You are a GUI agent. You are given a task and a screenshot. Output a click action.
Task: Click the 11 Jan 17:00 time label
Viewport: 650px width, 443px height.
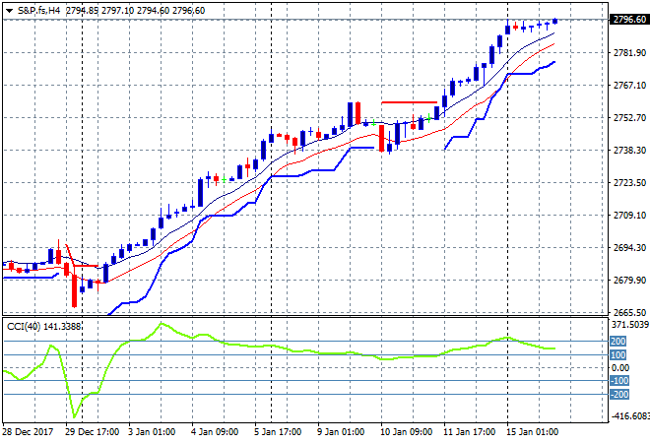(469, 432)
